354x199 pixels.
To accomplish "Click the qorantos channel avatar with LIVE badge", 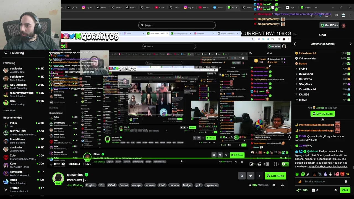I will (58, 179).
